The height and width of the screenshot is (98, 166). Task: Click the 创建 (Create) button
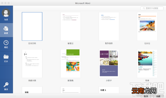tap(158, 96)
